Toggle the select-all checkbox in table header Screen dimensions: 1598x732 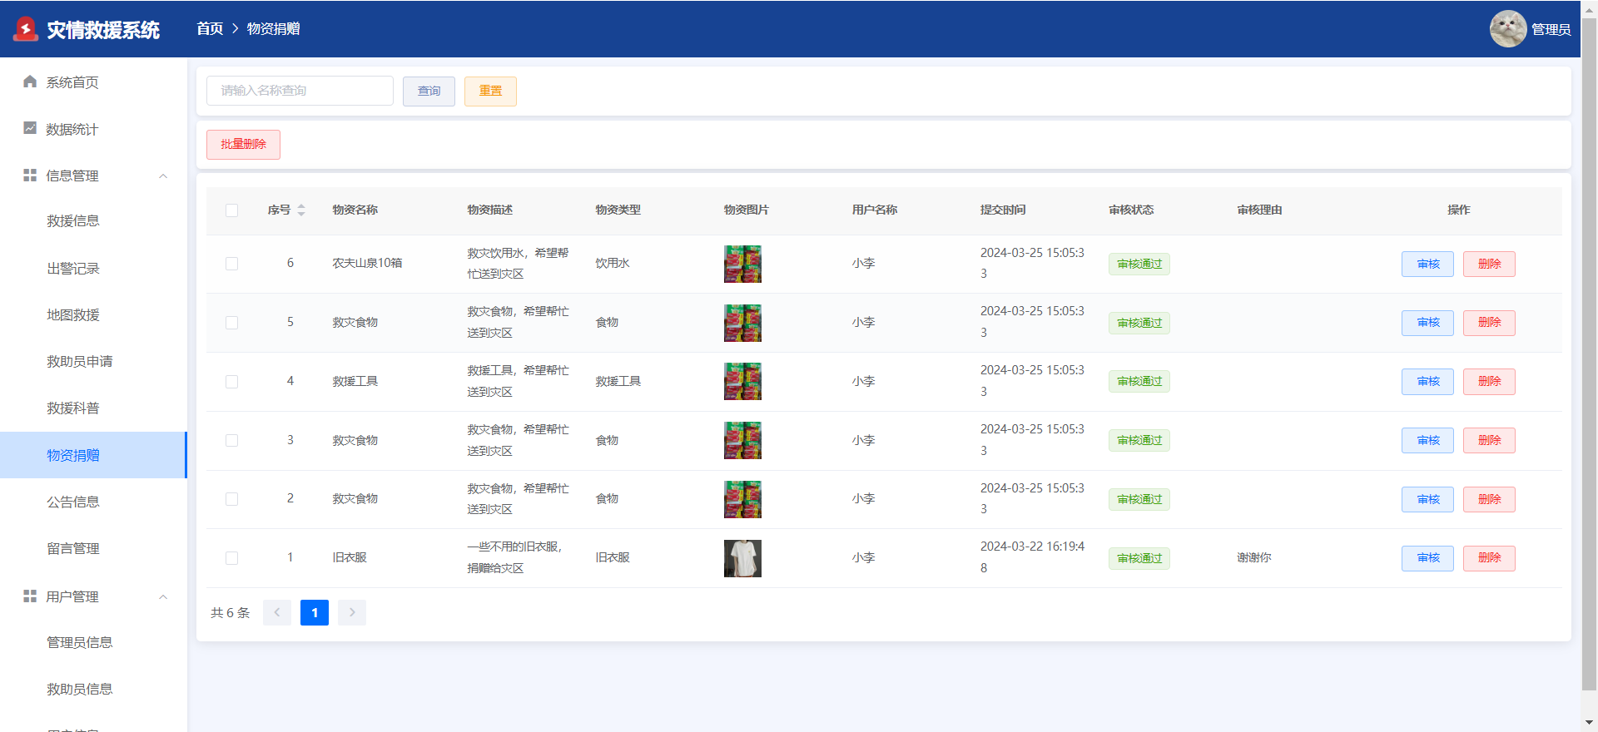coord(231,210)
